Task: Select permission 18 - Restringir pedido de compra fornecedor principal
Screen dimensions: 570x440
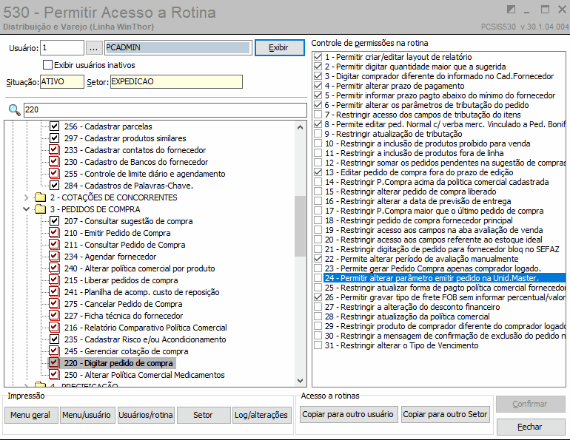Action: tap(419, 220)
